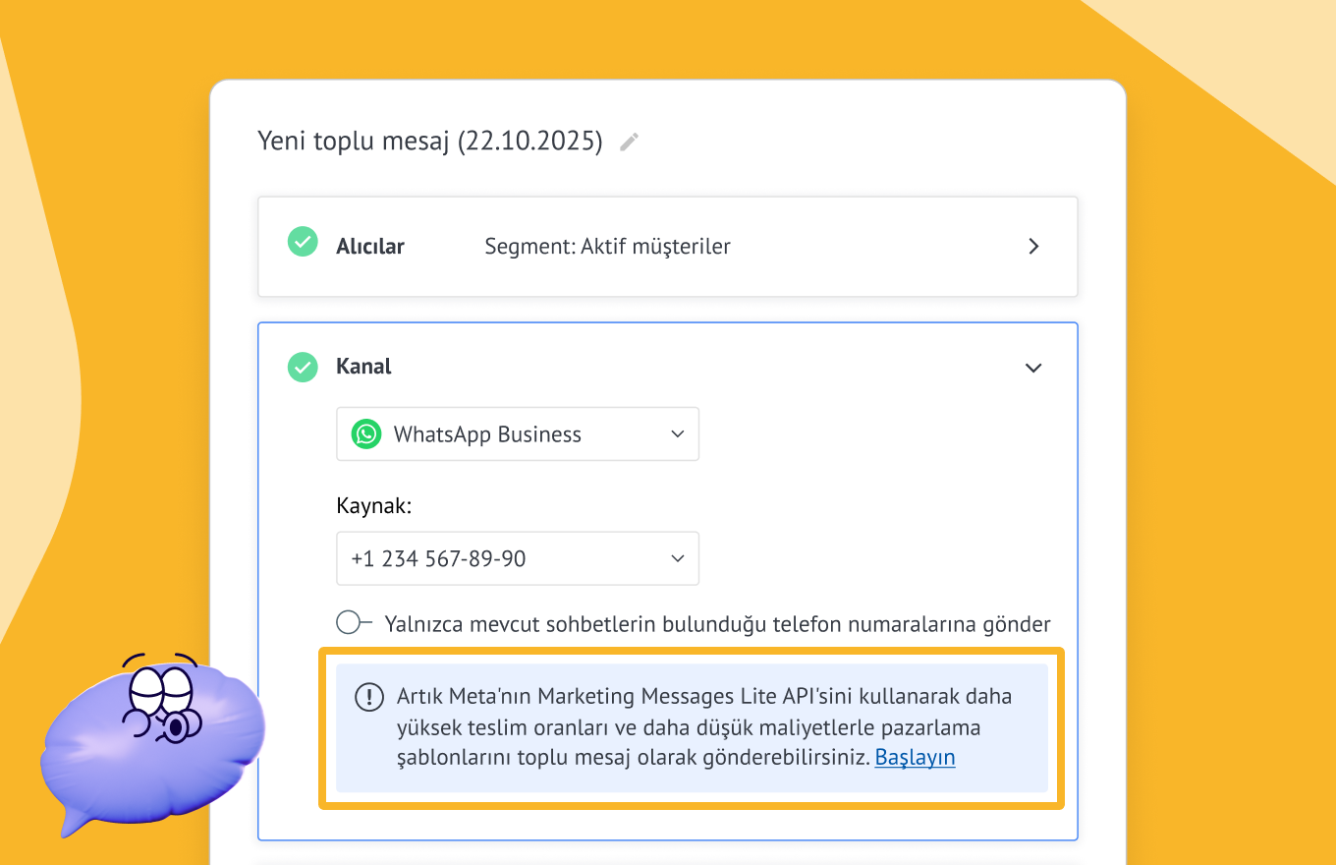Click the arrow on the +1 234 567-89-90 field
The height and width of the screenshot is (865, 1336).
677,558
